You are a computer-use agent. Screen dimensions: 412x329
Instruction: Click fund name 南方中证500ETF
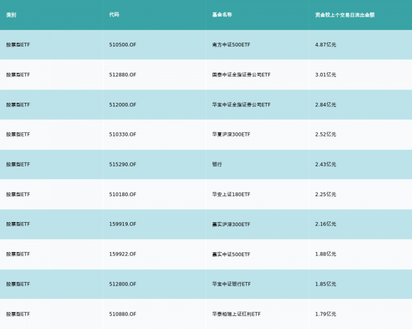[231, 45]
